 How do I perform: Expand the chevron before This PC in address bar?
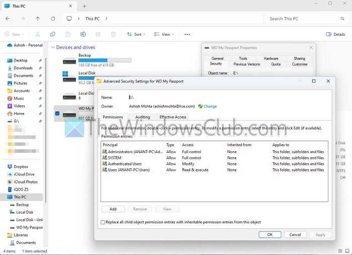click(78, 19)
